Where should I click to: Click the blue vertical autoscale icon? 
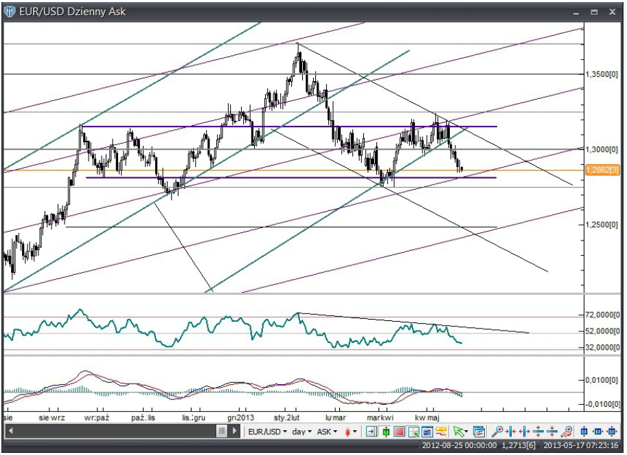pyautogui.click(x=584, y=432)
